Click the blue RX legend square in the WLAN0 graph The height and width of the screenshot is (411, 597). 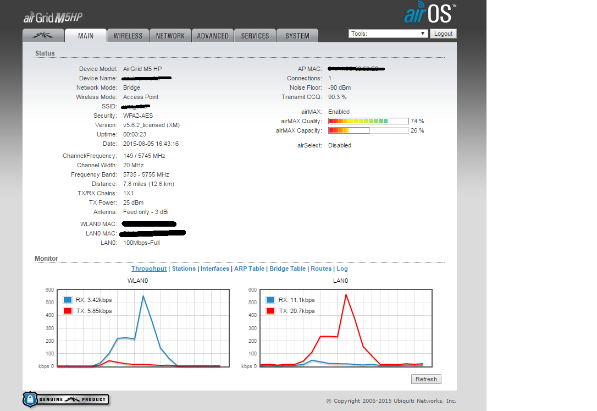tap(68, 300)
